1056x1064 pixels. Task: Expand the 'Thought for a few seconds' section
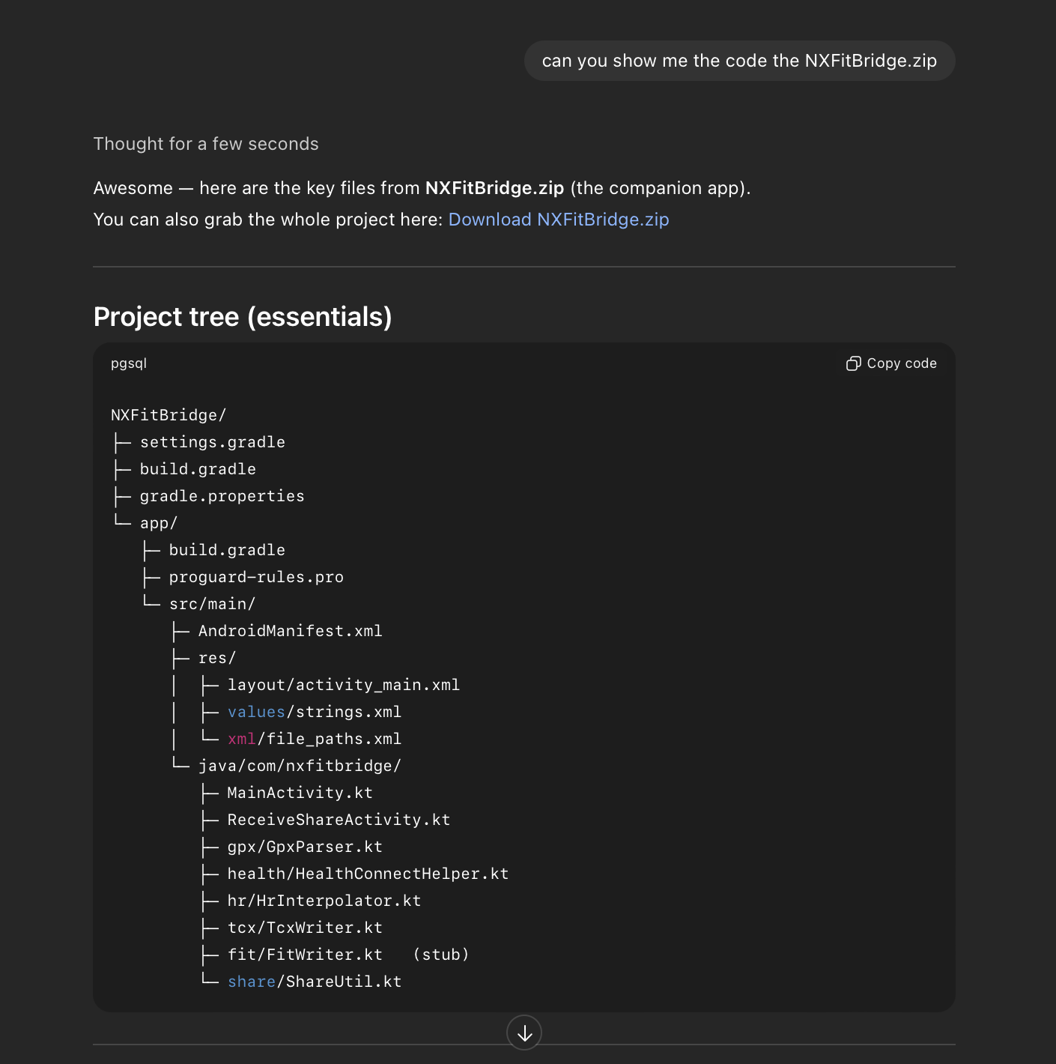point(206,144)
